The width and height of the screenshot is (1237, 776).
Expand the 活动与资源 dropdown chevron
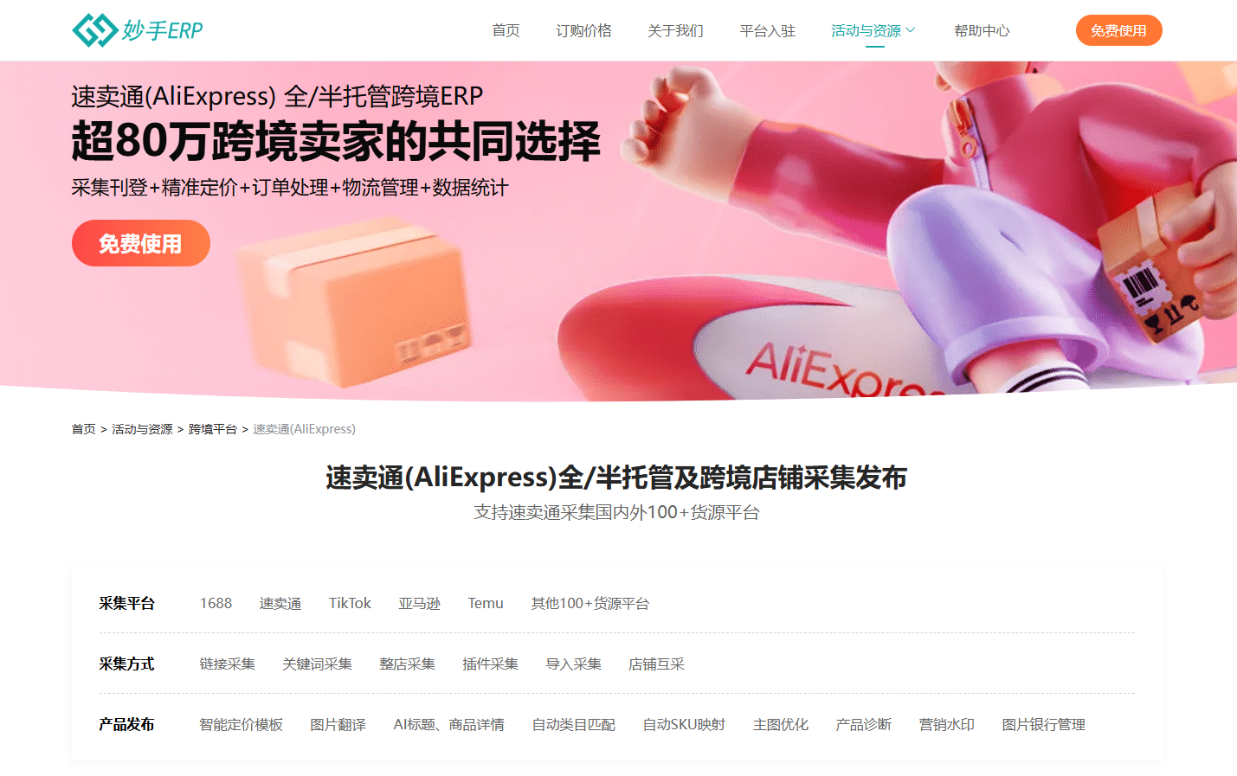pyautogui.click(x=911, y=30)
